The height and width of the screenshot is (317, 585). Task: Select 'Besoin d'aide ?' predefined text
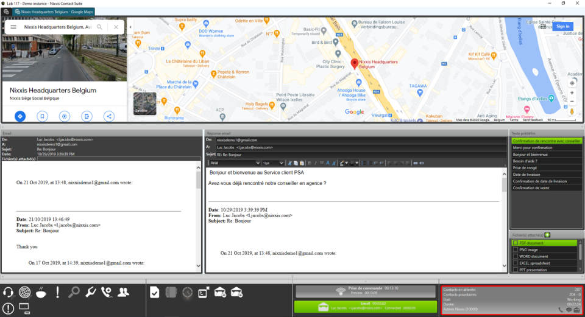546,161
